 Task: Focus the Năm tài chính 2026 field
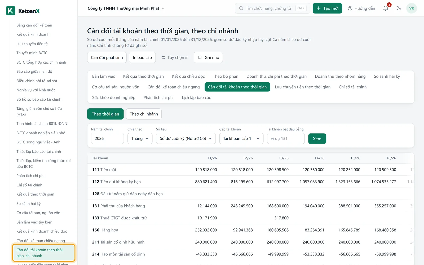point(107,138)
